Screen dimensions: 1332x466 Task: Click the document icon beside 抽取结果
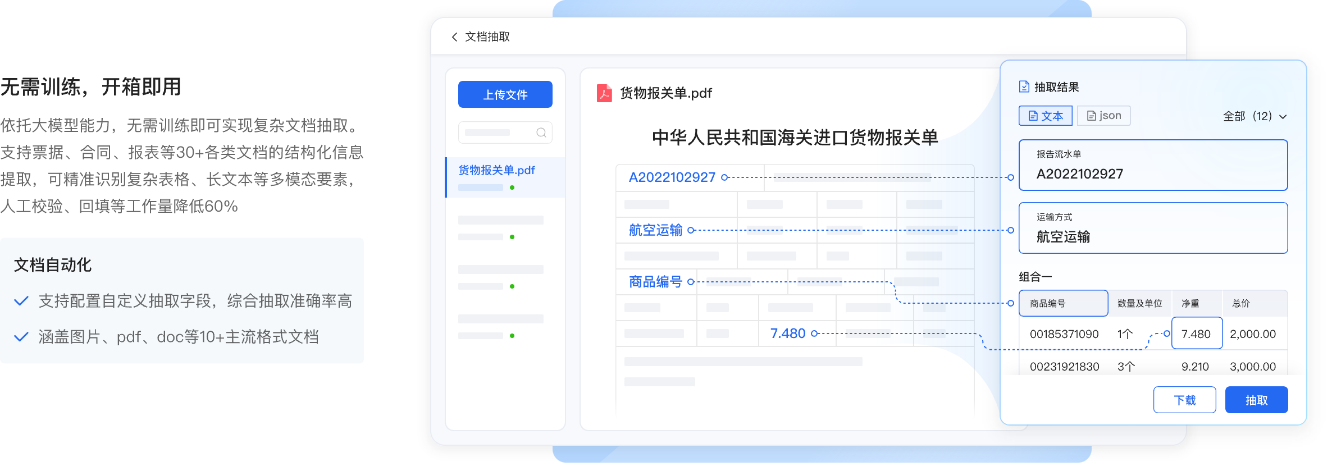point(1024,87)
